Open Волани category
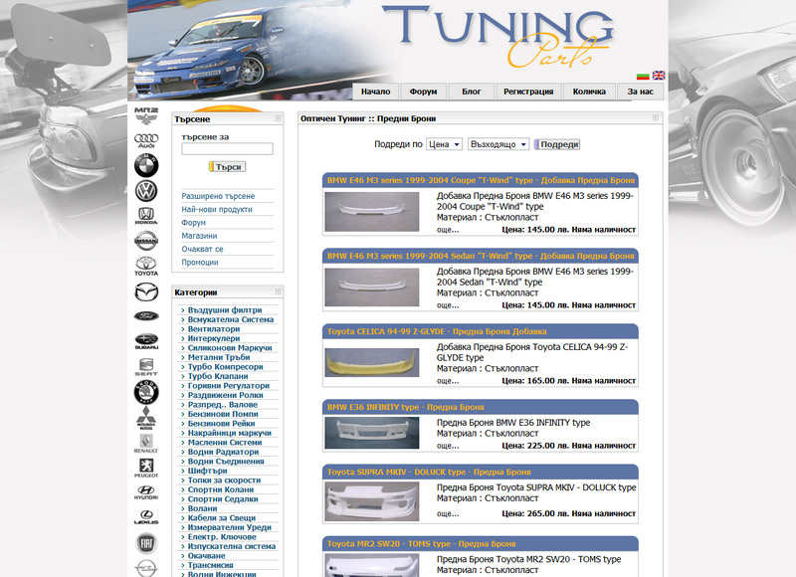796x577 pixels. click(x=203, y=508)
